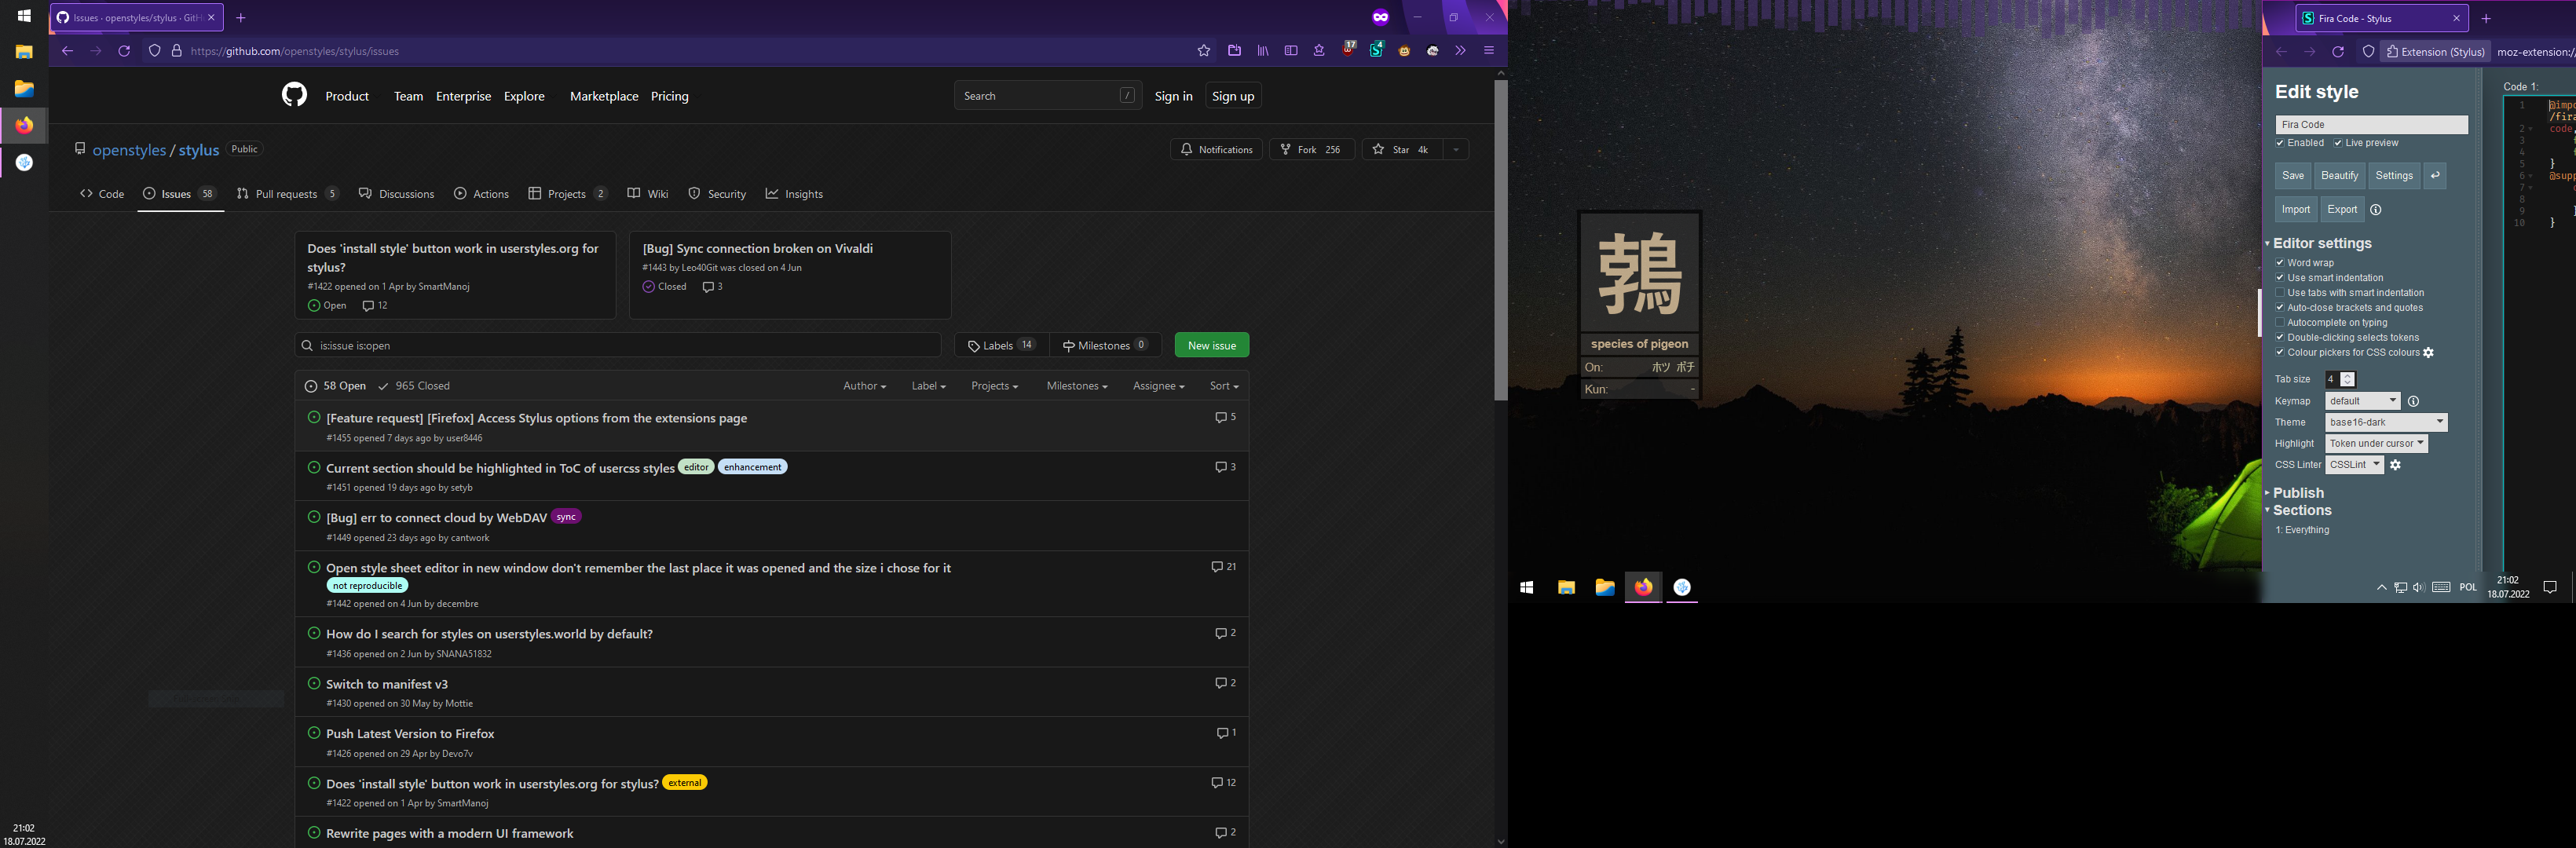Switch to the Pull requests tab
The height and width of the screenshot is (848, 2576).
(286, 194)
